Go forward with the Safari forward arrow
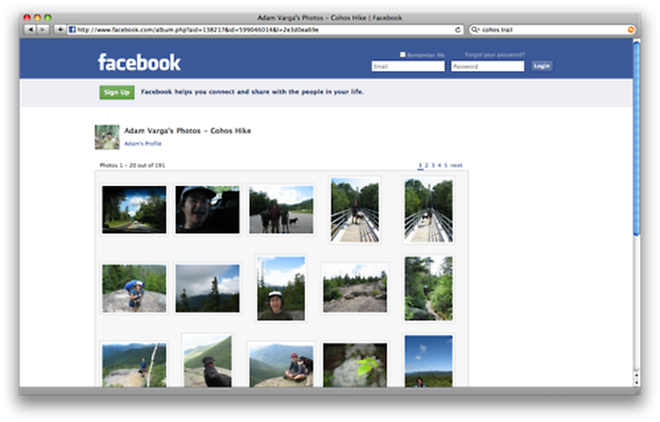Image resolution: width=660 pixels, height=422 pixels. click(x=42, y=29)
